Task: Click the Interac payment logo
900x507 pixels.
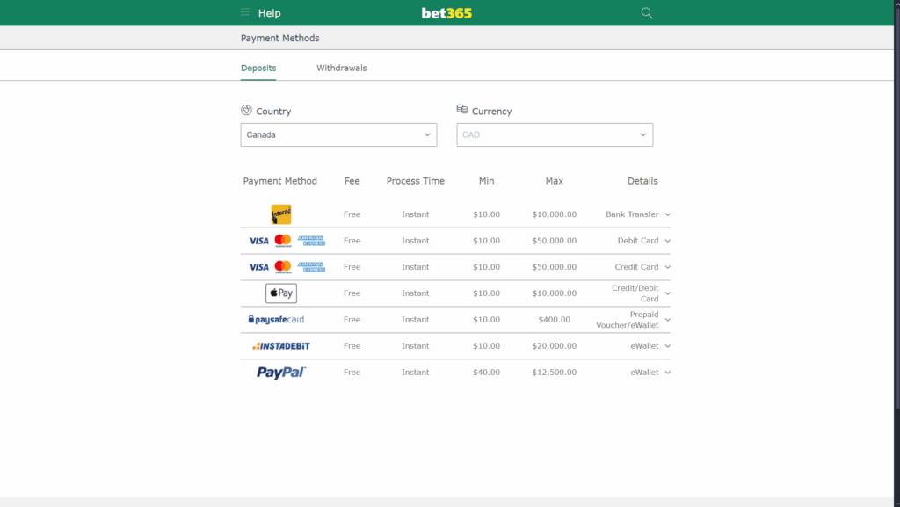Action: tap(279, 214)
